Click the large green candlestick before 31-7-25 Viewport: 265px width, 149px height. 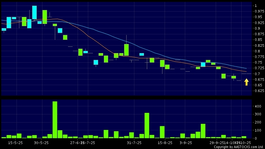pyautogui.click(x=126, y=50)
